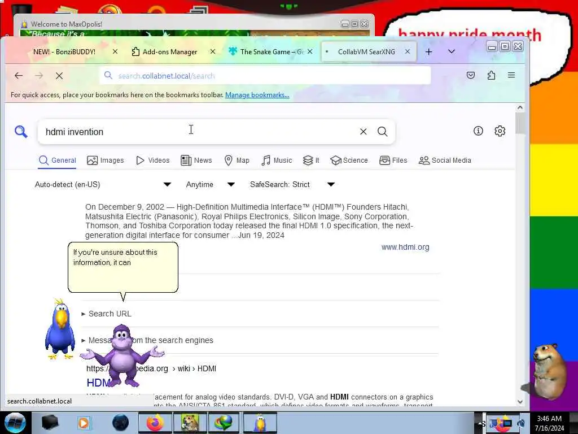Click the browser URL address bar
578x434 pixels.
pyautogui.click(x=265, y=76)
